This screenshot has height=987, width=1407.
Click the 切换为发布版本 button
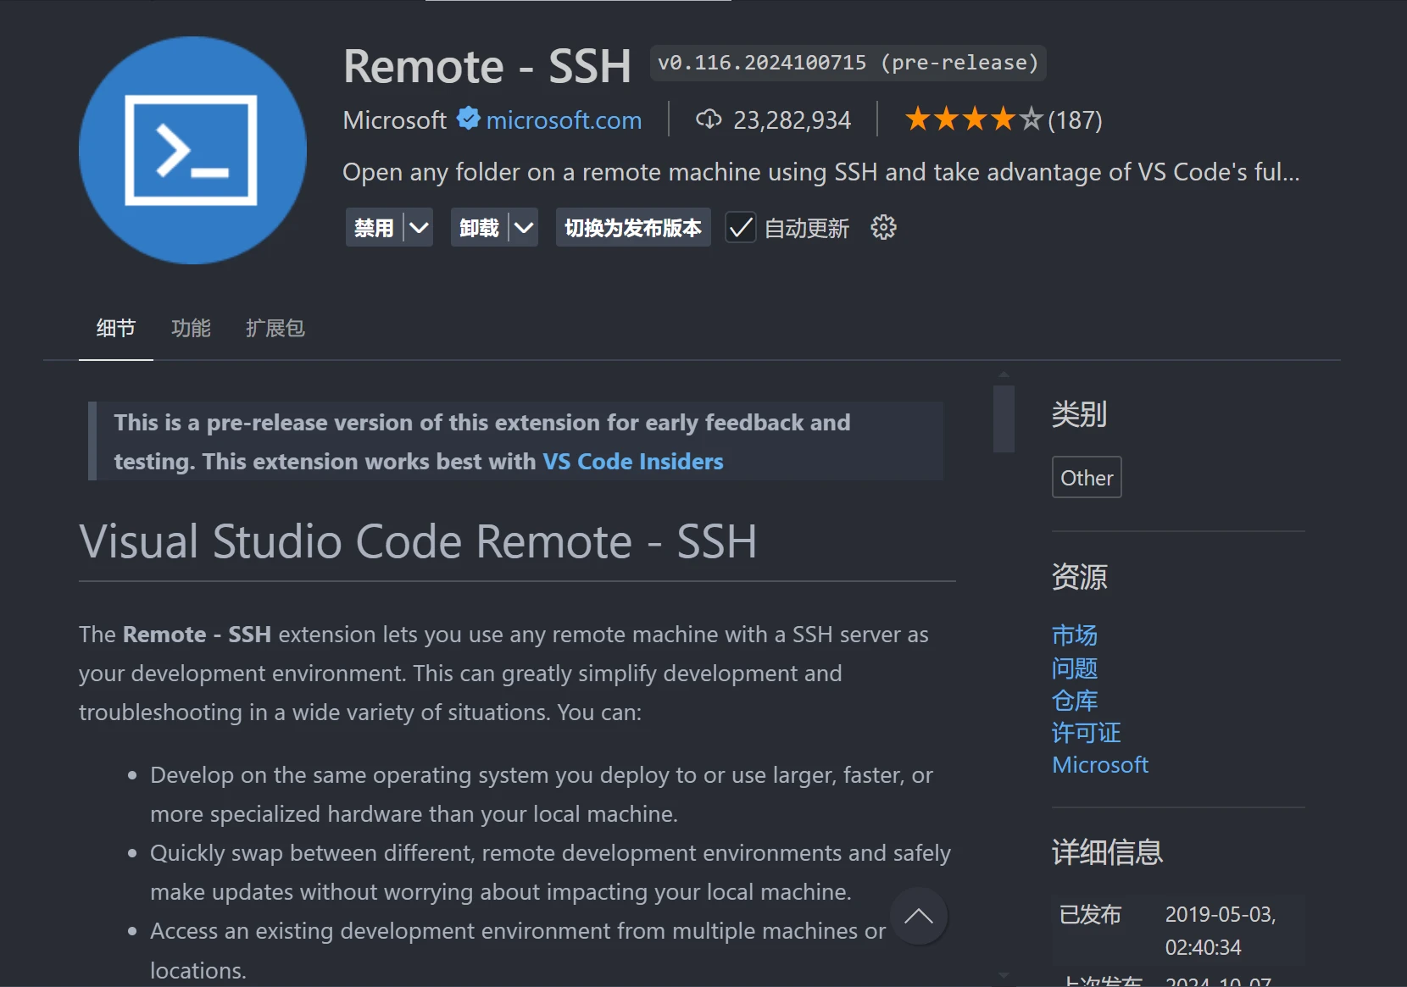pyautogui.click(x=632, y=227)
